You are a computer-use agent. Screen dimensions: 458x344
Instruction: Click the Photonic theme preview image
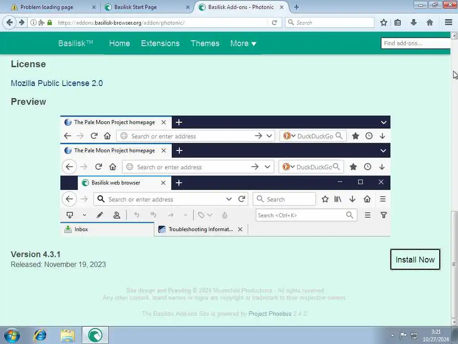[225, 176]
